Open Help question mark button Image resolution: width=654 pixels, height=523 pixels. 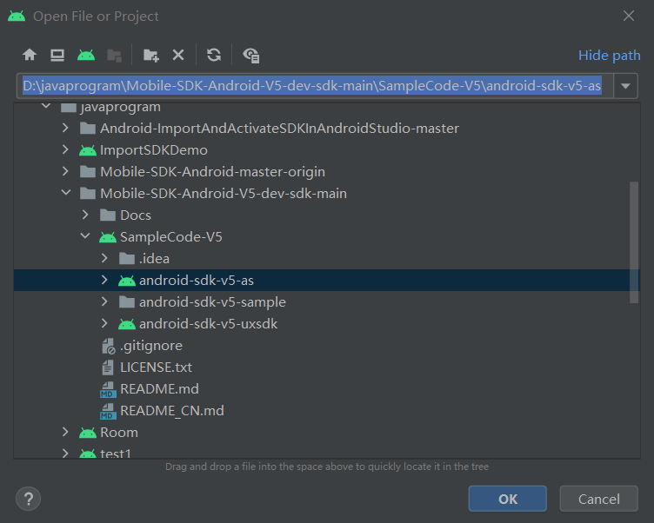[x=29, y=499]
